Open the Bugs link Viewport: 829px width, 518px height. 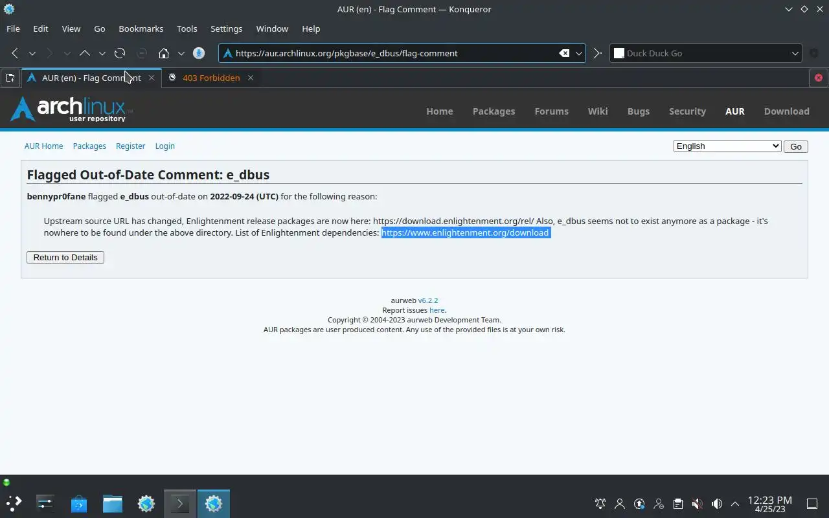point(639,111)
